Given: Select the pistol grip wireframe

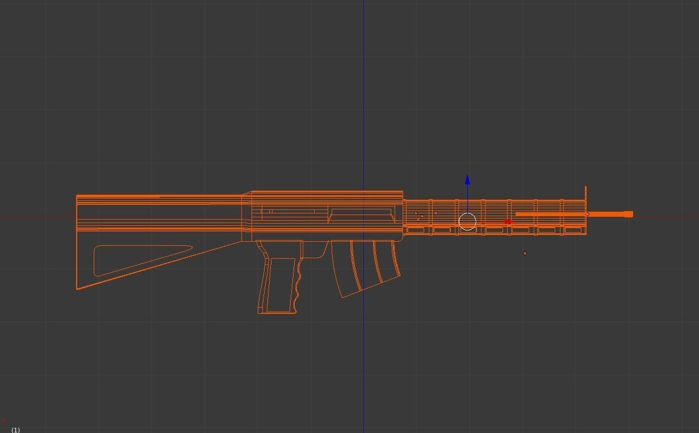Looking at the screenshot, I should click(278, 278).
